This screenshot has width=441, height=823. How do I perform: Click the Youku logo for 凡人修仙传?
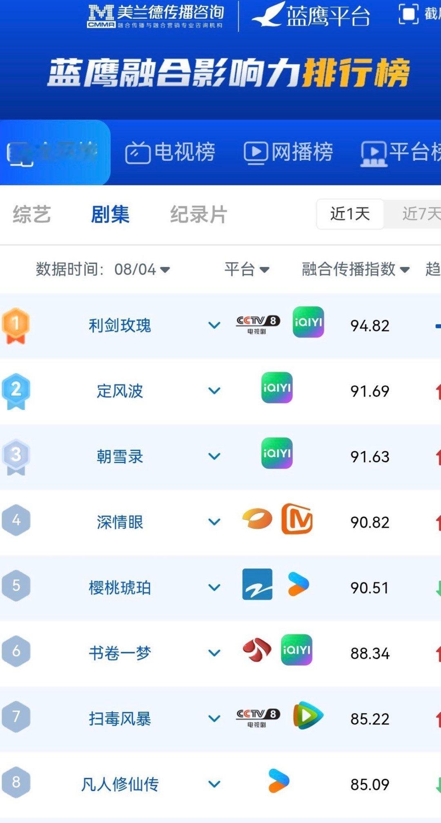pos(279,781)
